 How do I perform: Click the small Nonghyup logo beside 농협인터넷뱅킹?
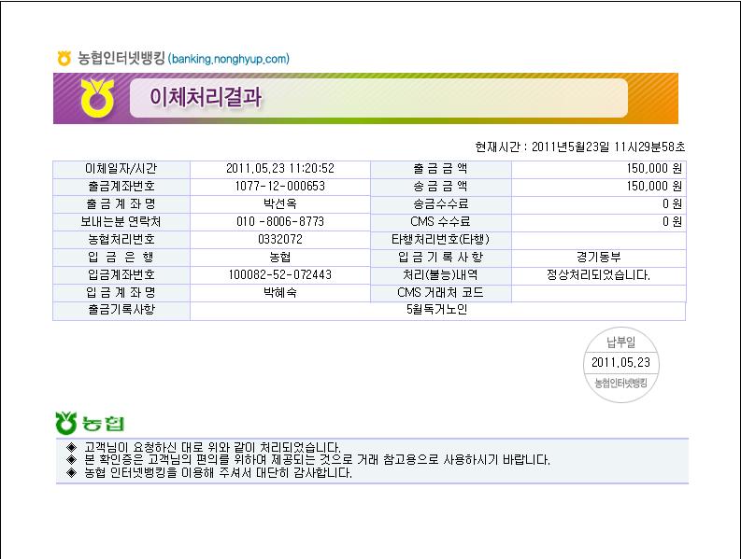pos(64,58)
